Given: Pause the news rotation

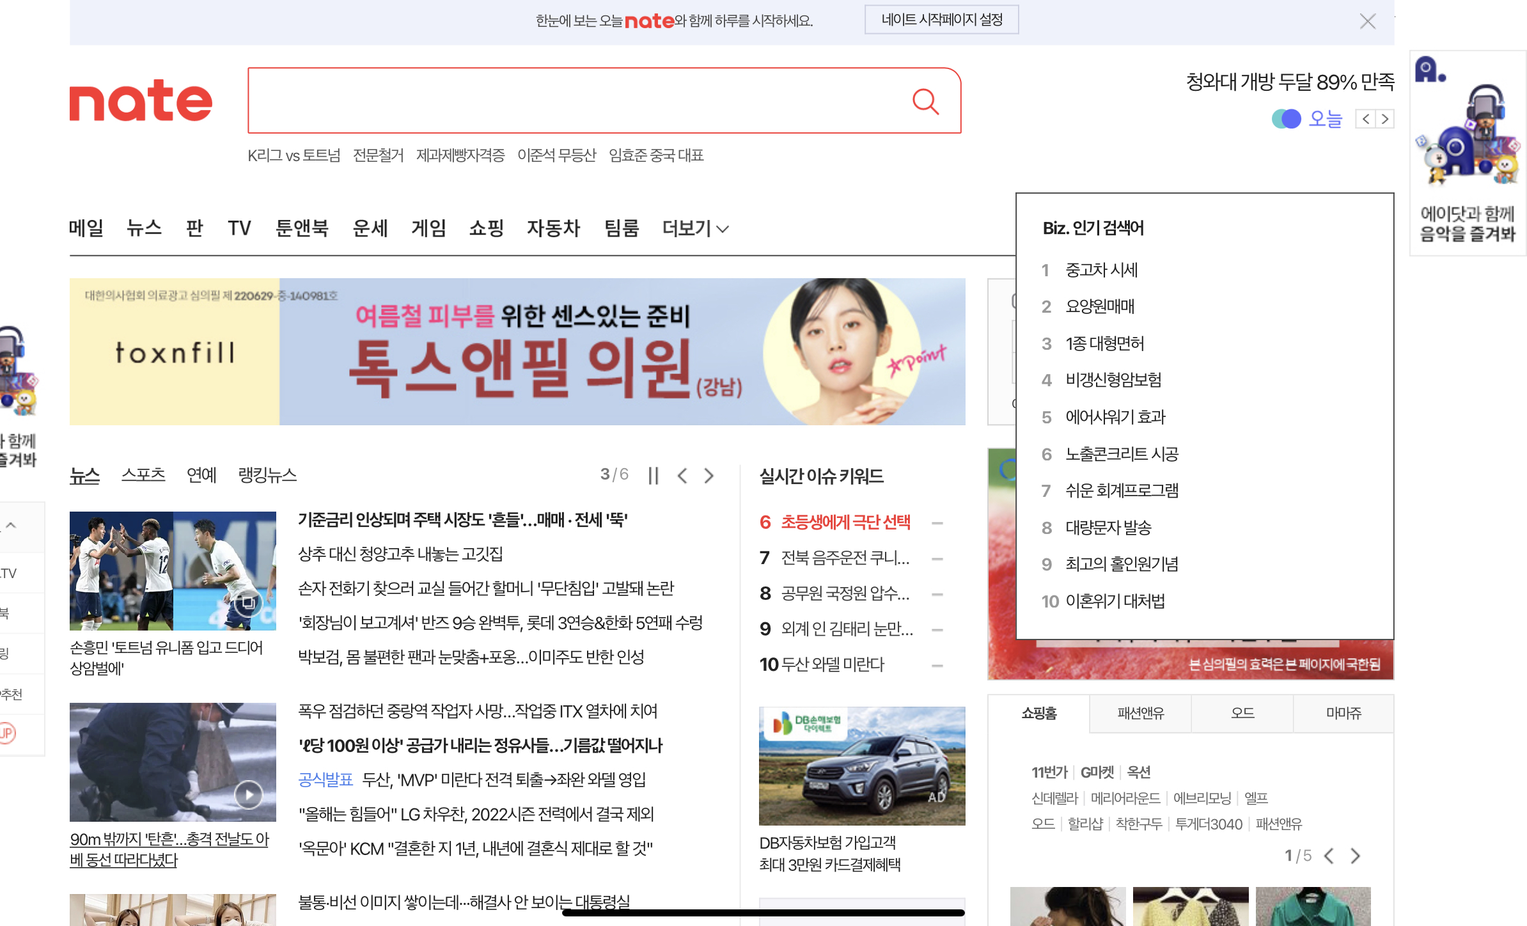Looking at the screenshot, I should click(x=653, y=475).
